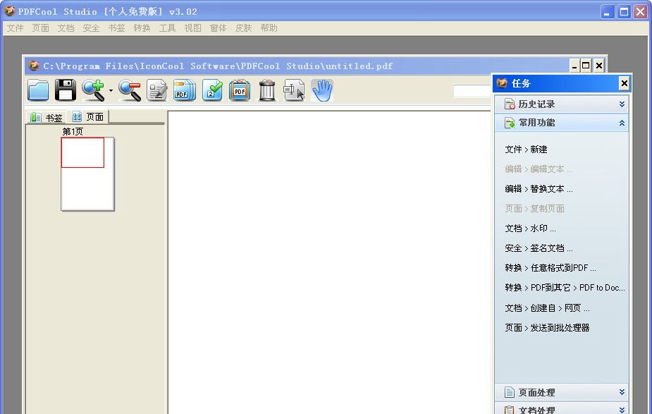Open the 窗体 menu
This screenshot has width=652, height=414.
218,28
